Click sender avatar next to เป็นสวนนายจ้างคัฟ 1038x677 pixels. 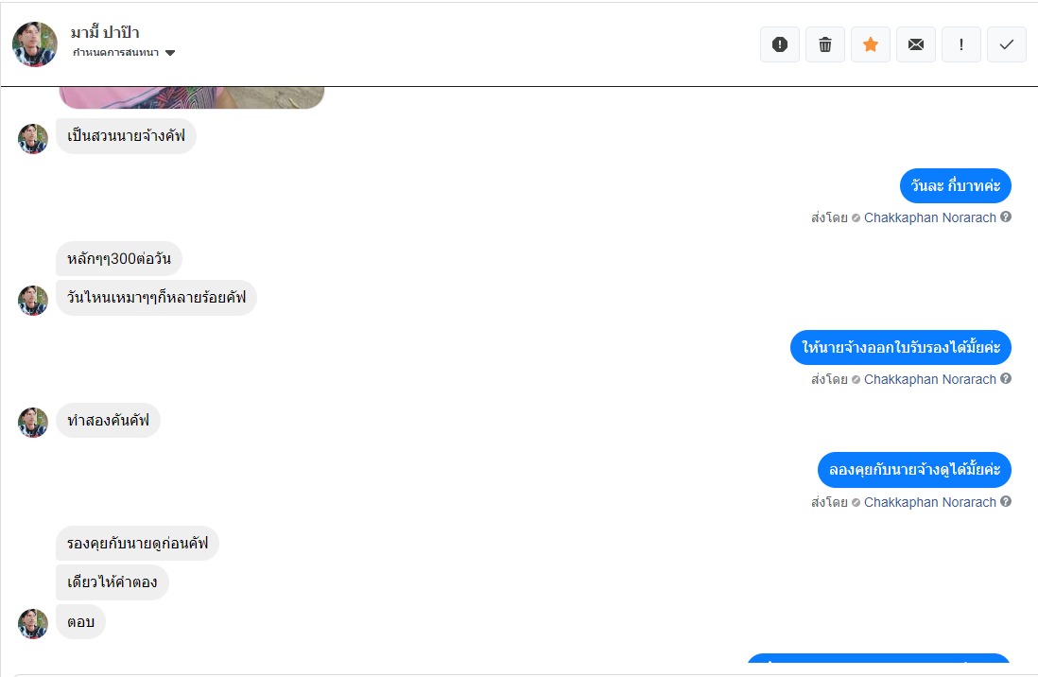point(32,138)
